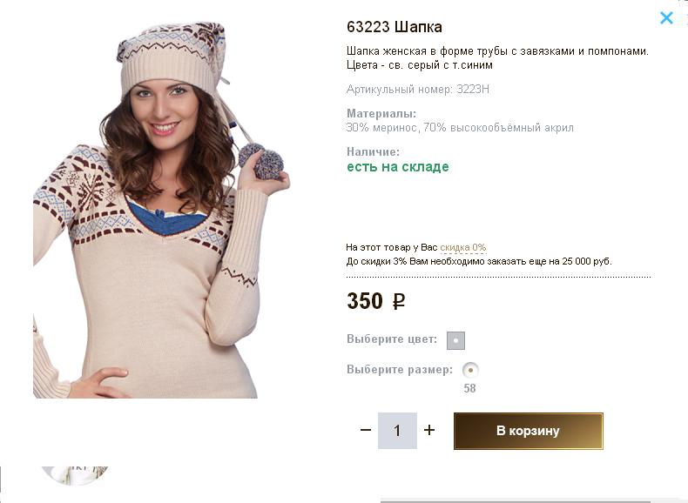Click the product title 63223 Шапка
The image size is (688, 503).
pos(395,27)
